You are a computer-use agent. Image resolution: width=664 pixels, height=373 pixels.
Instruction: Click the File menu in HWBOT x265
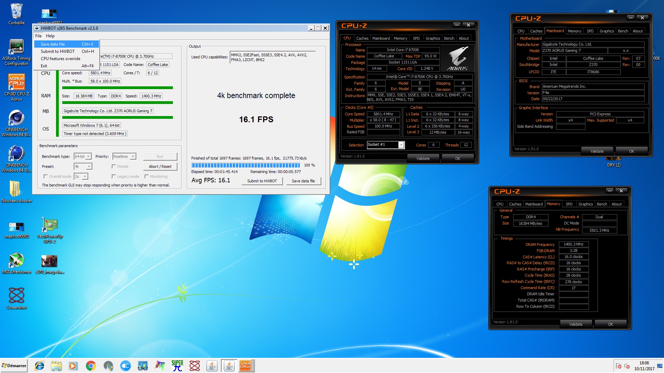pyautogui.click(x=38, y=36)
